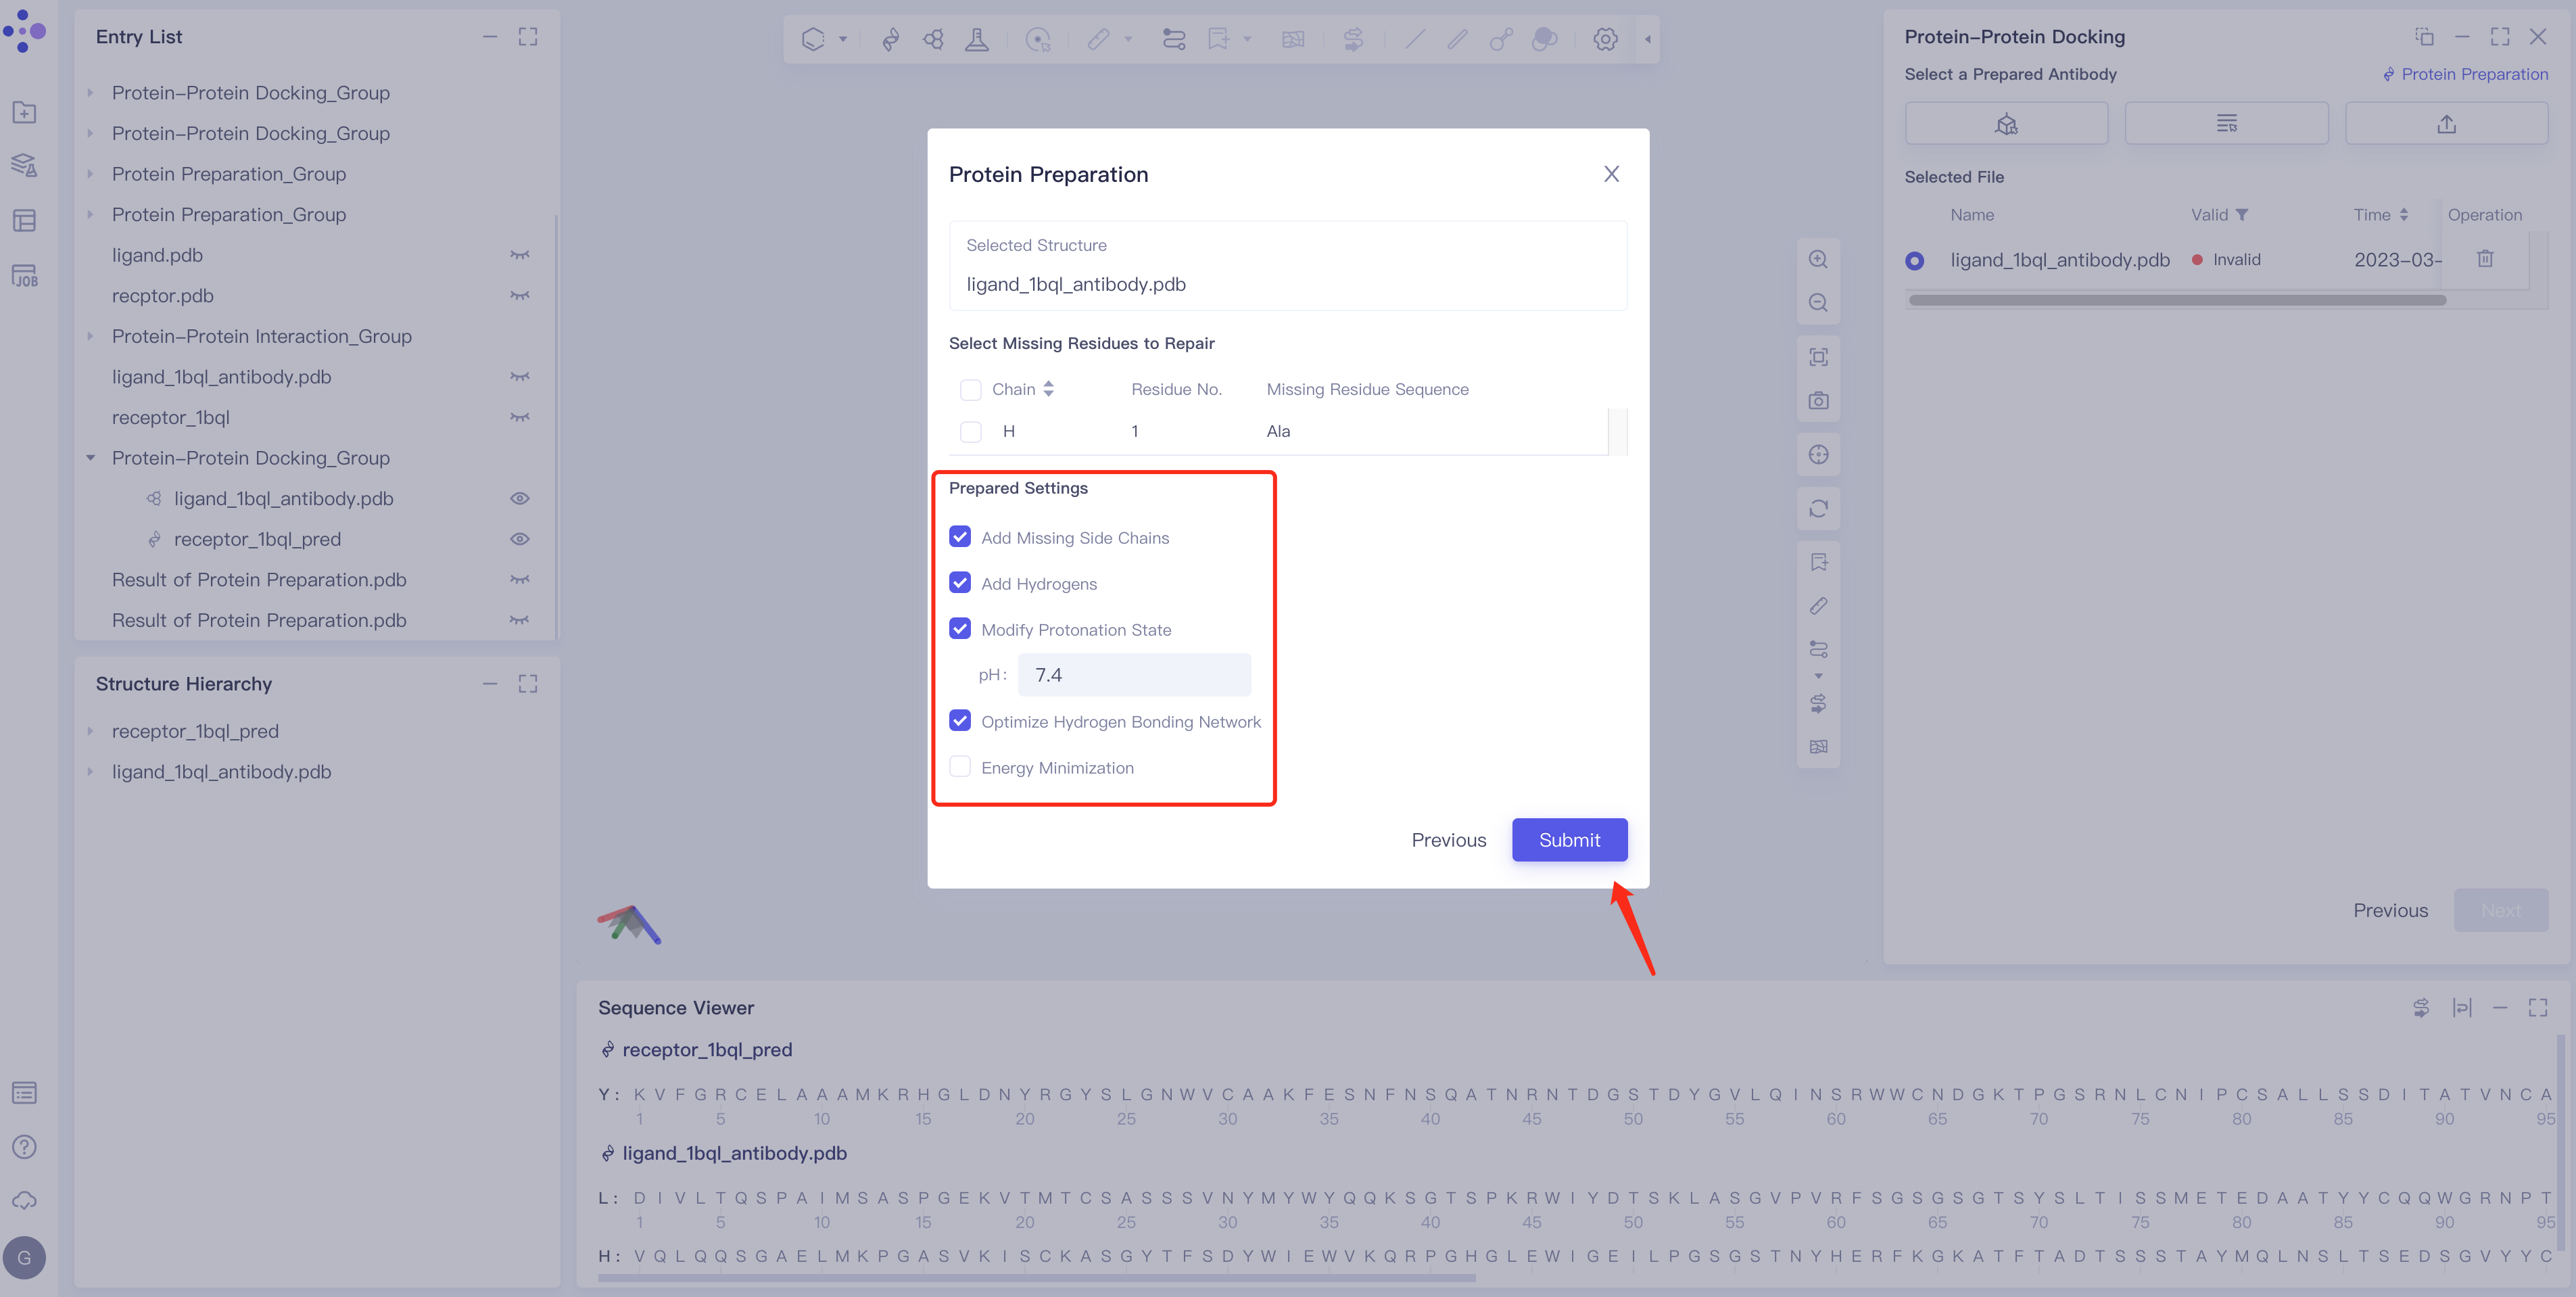
Task: Open the user avatar G
Action: [x=25, y=1258]
